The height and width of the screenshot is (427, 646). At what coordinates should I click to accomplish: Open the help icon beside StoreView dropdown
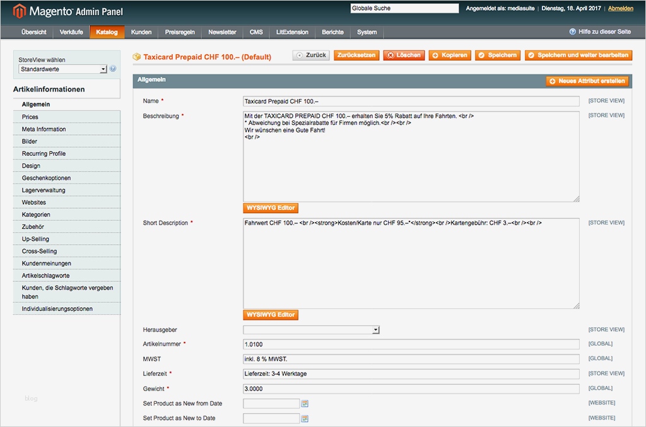[113, 69]
